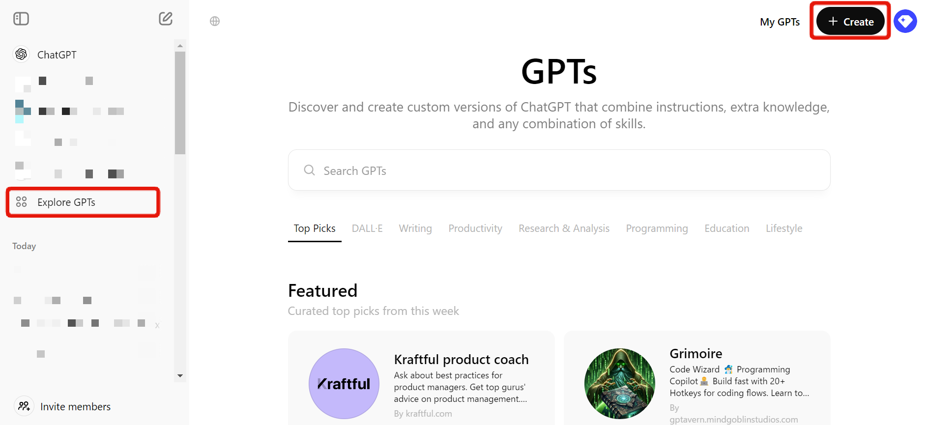The height and width of the screenshot is (425, 926).
Task: Switch to the Writing tab
Action: click(415, 228)
